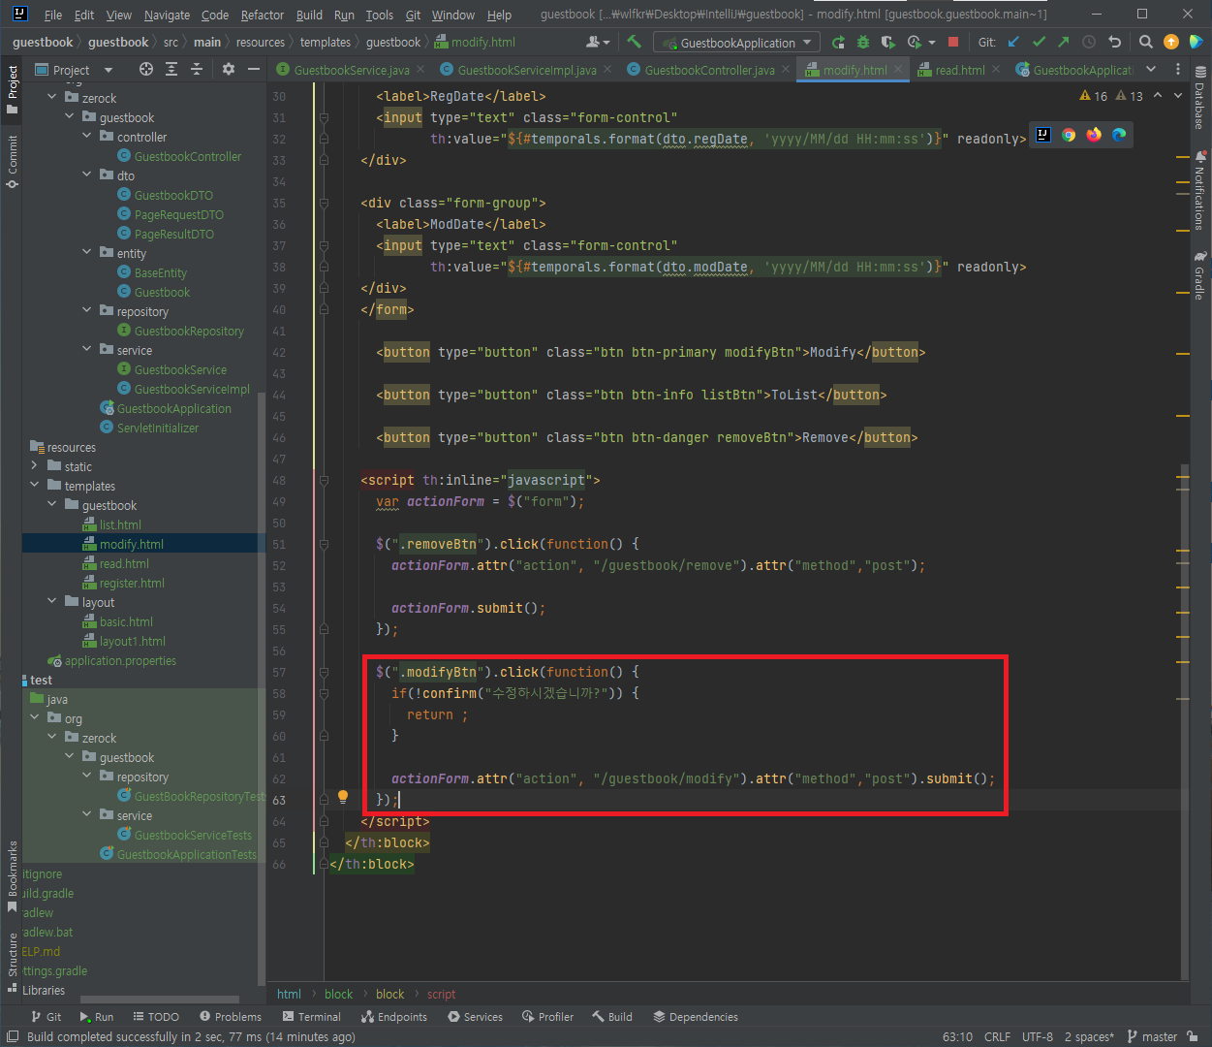The height and width of the screenshot is (1047, 1212).
Task: Click the Build project hammer icon
Action: pyautogui.click(x=635, y=42)
